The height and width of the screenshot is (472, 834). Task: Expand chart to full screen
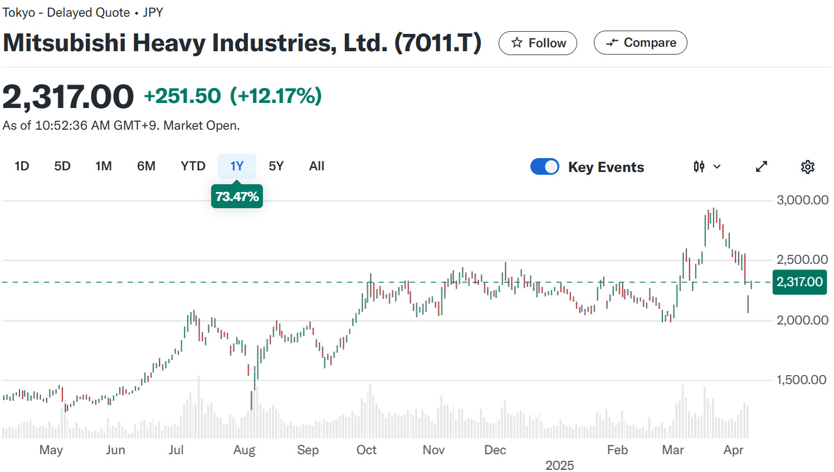pyautogui.click(x=762, y=166)
